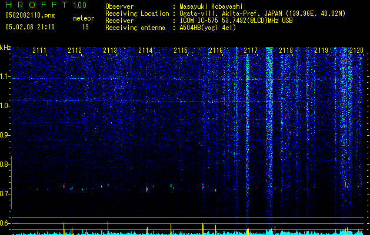Click the 2111 time marker
The height and width of the screenshot is (235, 370).
point(39,51)
